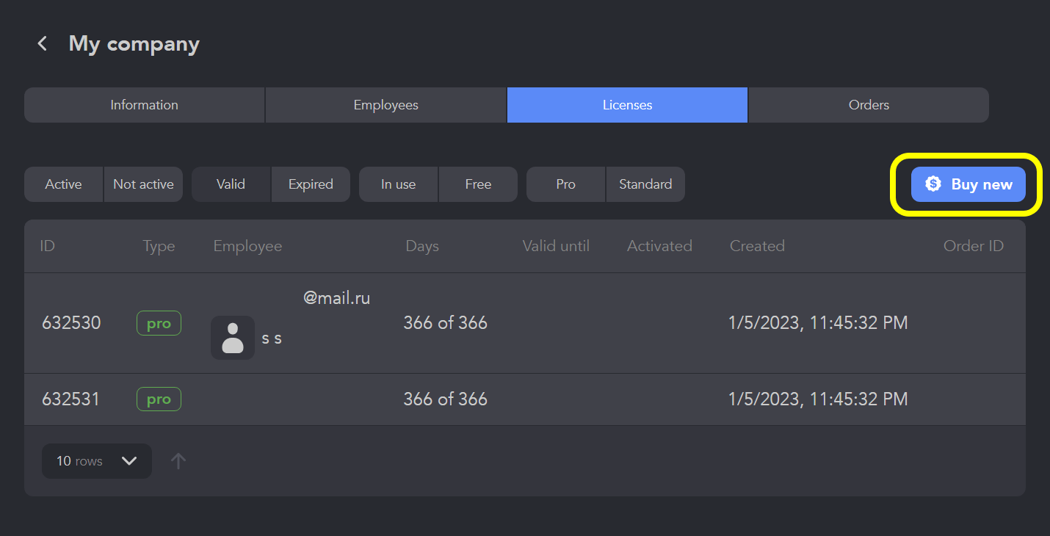Screen dimensions: 1050x536
Task: Enable the Expired filter
Action: coord(311,184)
